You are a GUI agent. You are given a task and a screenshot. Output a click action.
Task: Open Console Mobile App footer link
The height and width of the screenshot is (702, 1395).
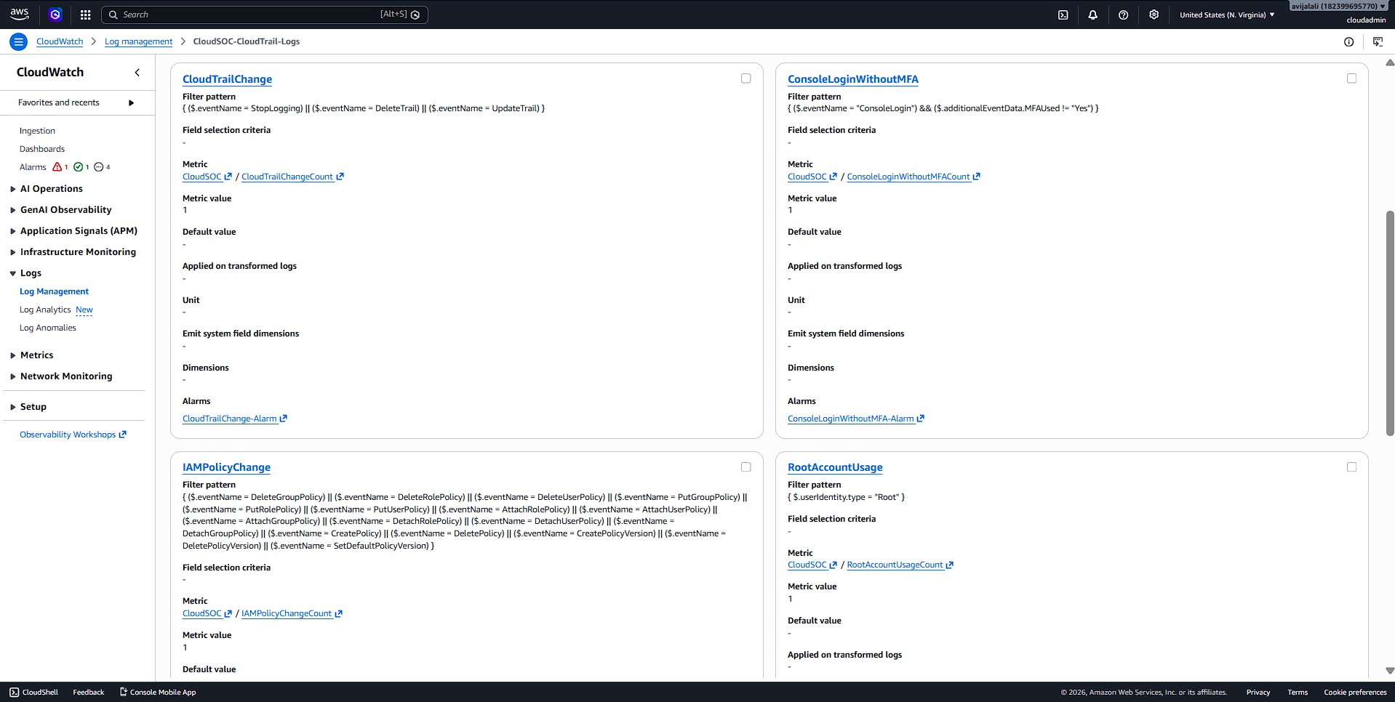click(x=158, y=692)
